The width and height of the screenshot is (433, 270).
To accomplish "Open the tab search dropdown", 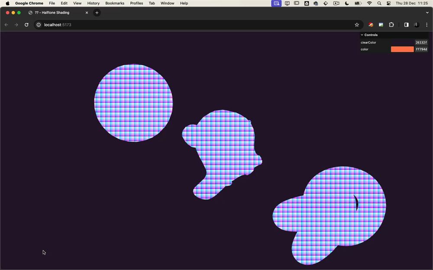I will tap(427, 13).
